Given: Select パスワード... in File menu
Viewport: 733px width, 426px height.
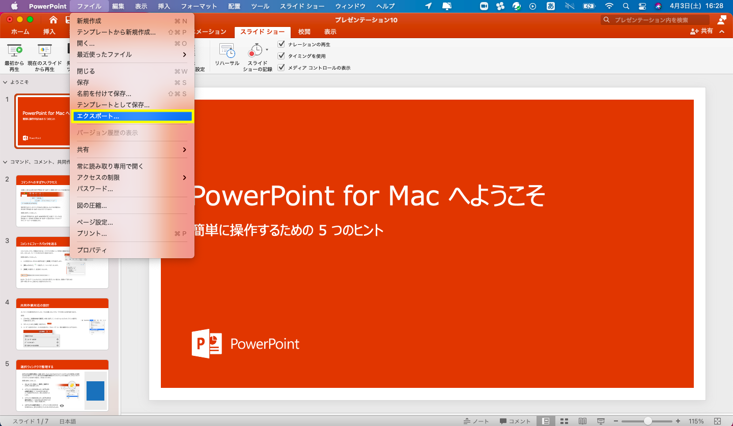Looking at the screenshot, I should point(132,189).
